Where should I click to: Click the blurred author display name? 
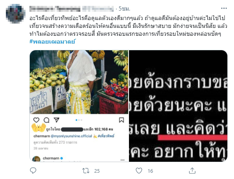click(x=55, y=9)
